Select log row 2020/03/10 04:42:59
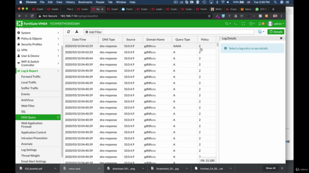 [140, 46]
